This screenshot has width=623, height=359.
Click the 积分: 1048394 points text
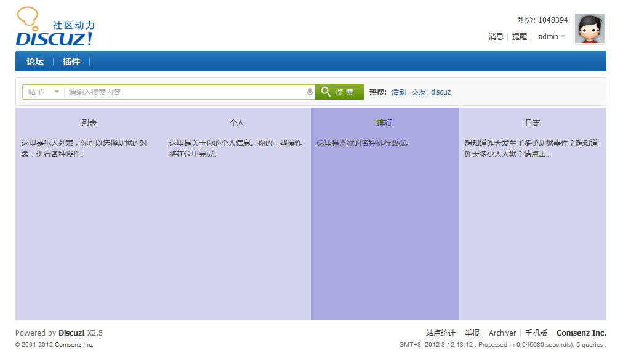[543, 20]
